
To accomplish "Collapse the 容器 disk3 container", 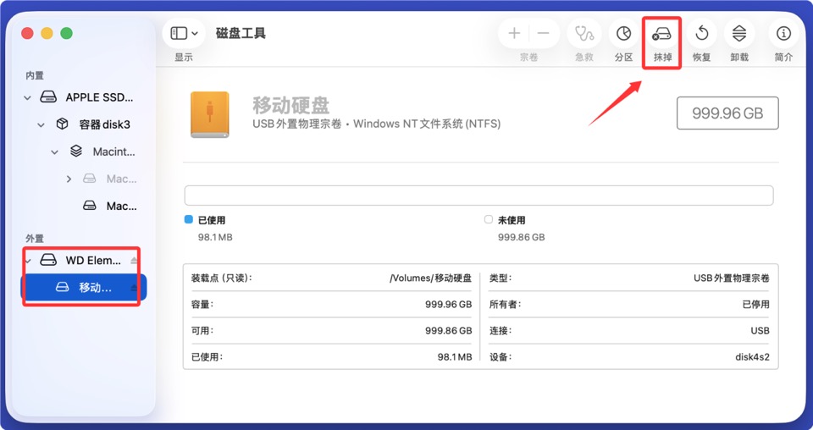I will [x=41, y=125].
